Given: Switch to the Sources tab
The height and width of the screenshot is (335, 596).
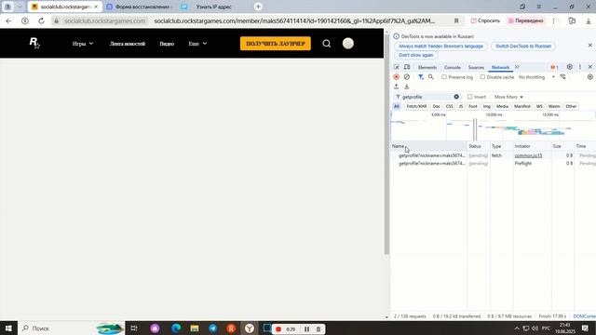Looking at the screenshot, I should 476,67.
